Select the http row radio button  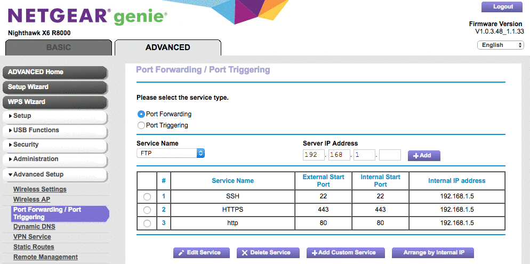tap(147, 223)
